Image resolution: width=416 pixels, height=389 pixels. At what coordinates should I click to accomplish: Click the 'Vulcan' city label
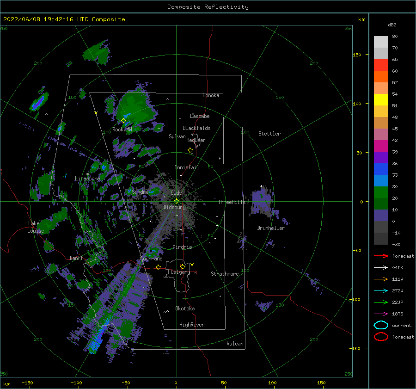235,344
